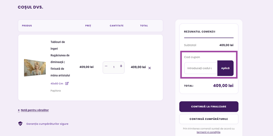Click Continuă cumpărăturile button
273x136 pixels.
pos(209,119)
